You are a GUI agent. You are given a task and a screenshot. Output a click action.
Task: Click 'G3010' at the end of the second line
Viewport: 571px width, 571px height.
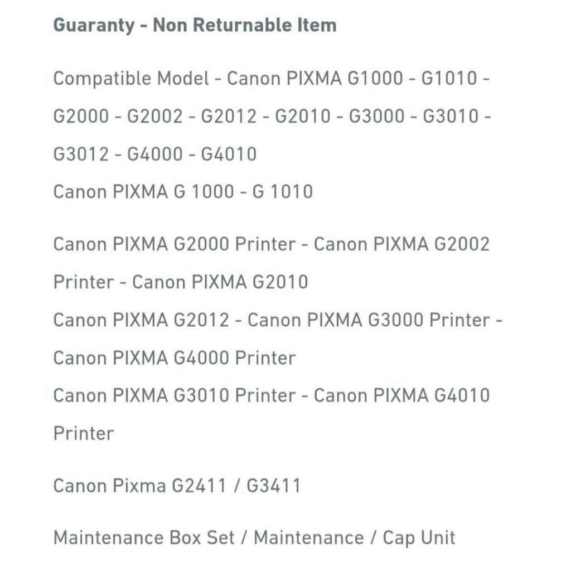[x=451, y=116]
